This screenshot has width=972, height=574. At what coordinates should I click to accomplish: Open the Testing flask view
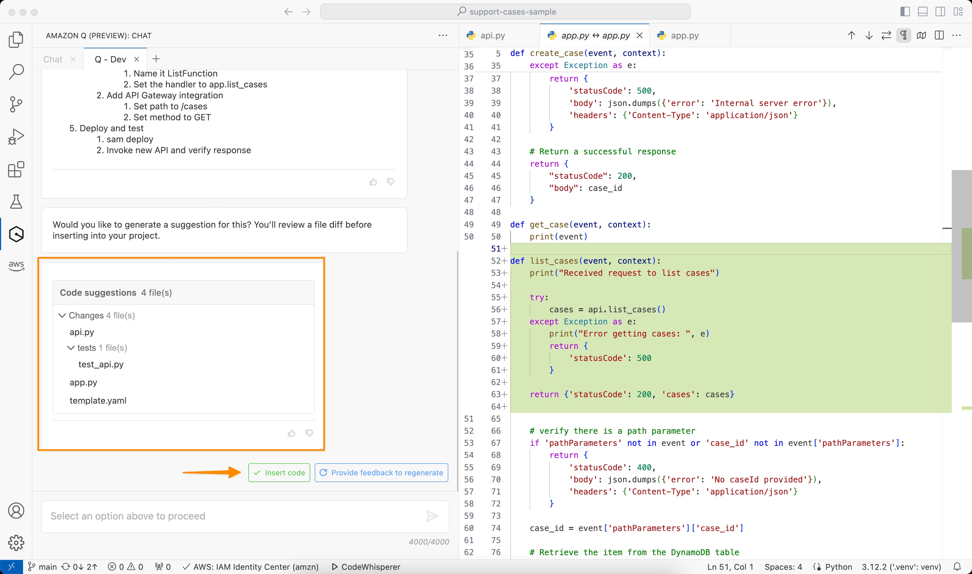tap(16, 202)
